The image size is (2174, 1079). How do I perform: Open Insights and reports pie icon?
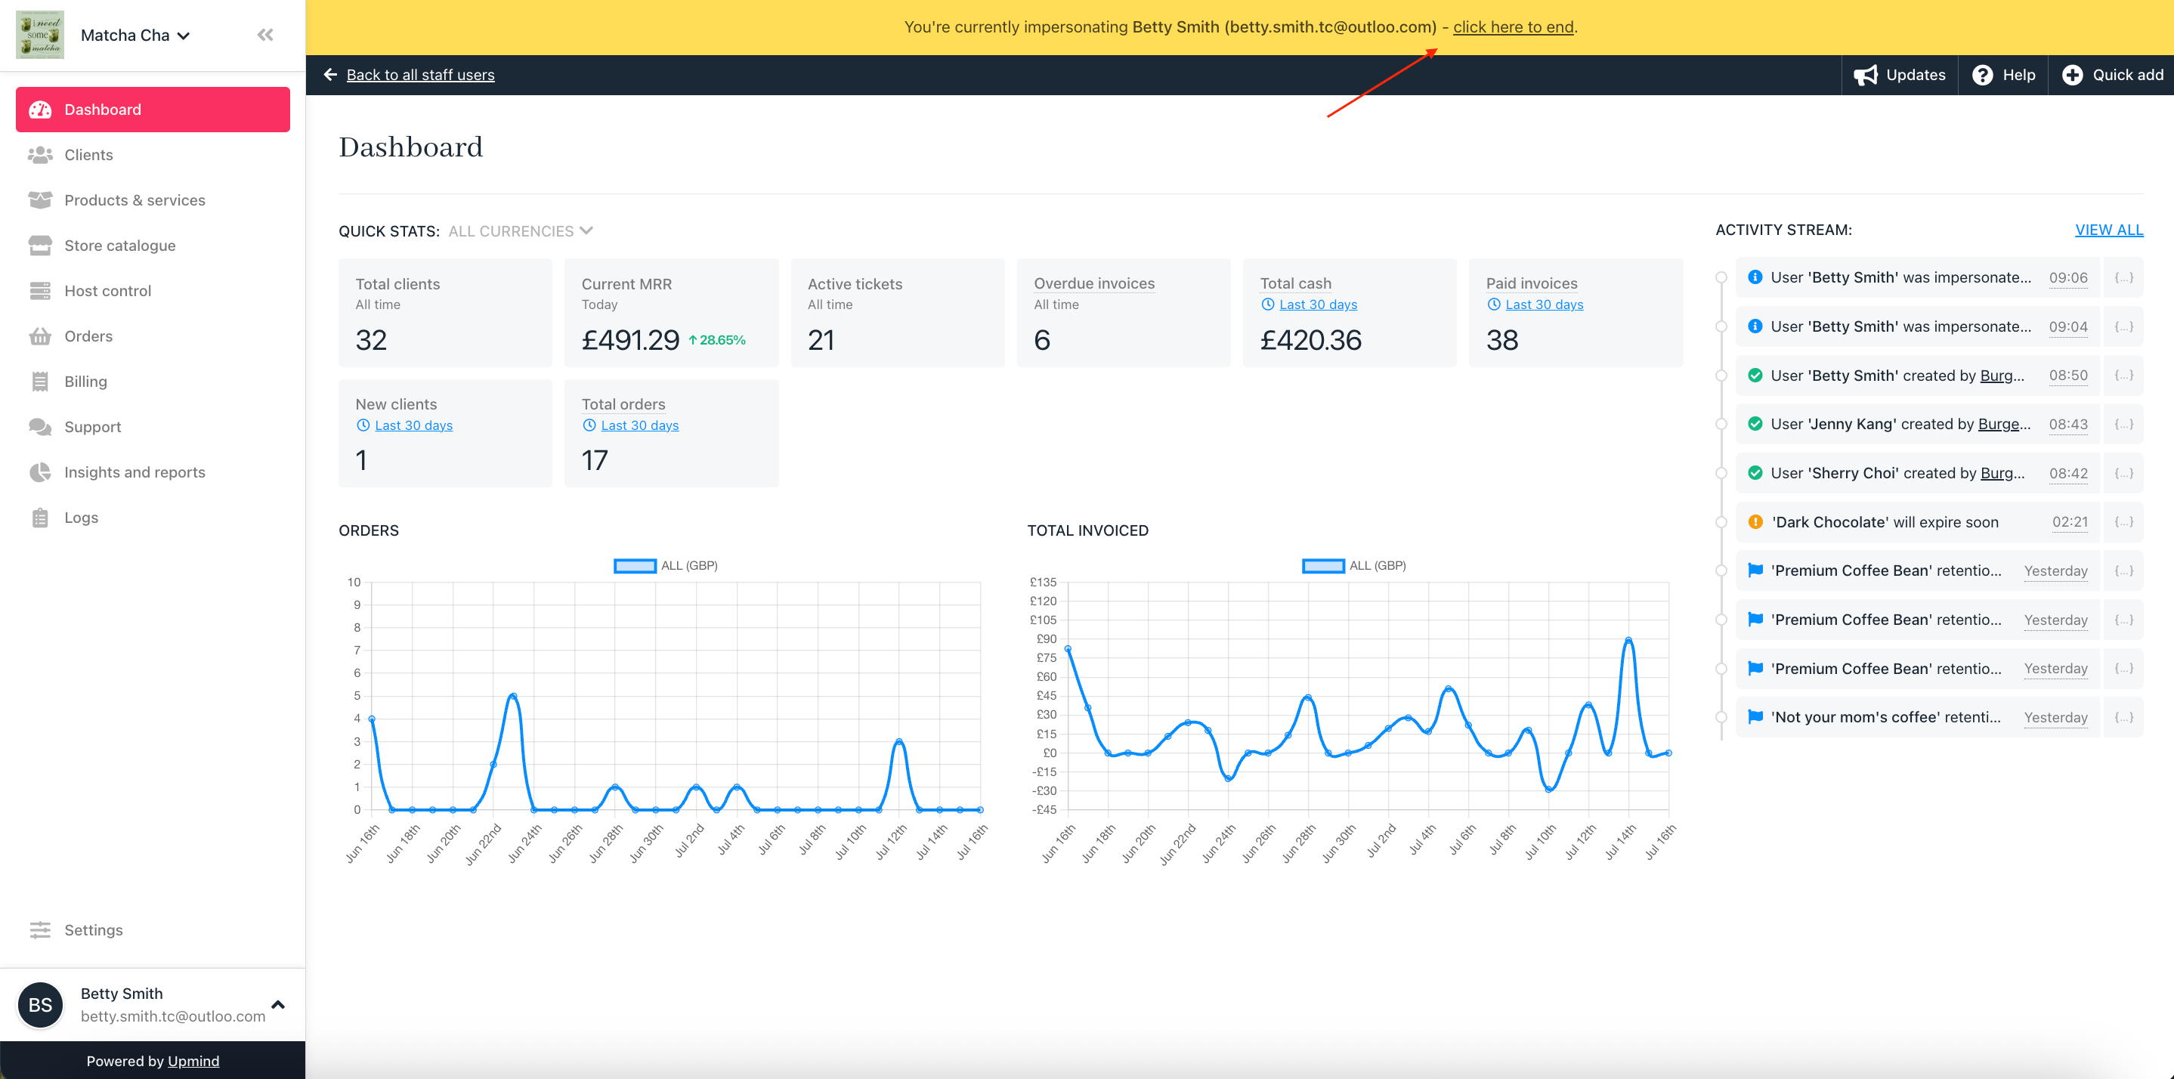[39, 472]
